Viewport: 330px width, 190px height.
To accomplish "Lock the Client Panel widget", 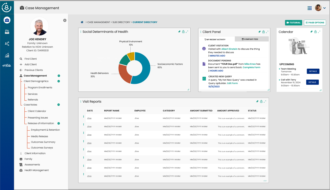I will pos(264,32).
